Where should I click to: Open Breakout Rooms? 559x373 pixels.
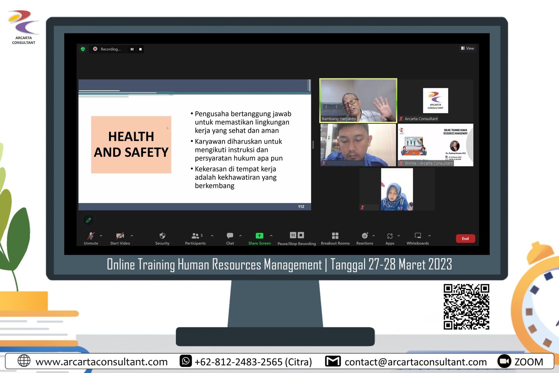click(335, 236)
